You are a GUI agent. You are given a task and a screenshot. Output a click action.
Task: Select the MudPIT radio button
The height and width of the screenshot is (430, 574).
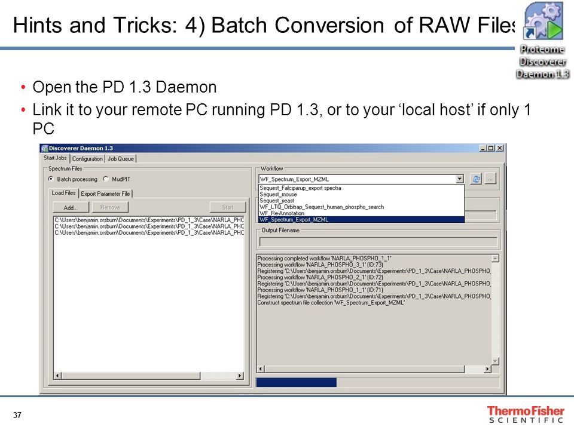pos(106,179)
